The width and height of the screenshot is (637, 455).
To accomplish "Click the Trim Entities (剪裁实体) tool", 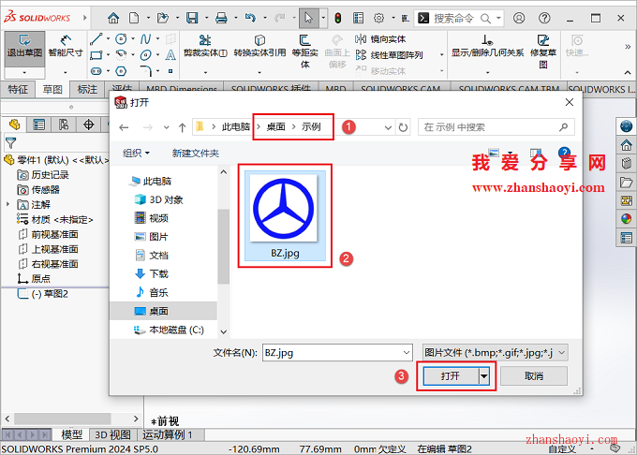I will pyautogui.click(x=205, y=46).
